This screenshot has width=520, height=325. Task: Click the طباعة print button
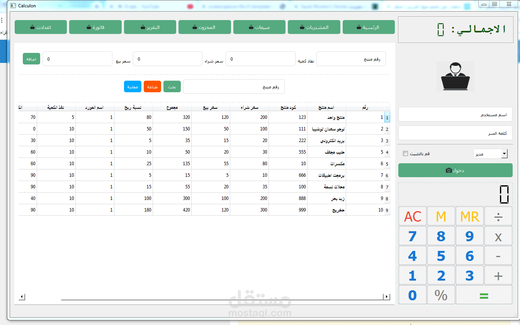click(x=152, y=86)
